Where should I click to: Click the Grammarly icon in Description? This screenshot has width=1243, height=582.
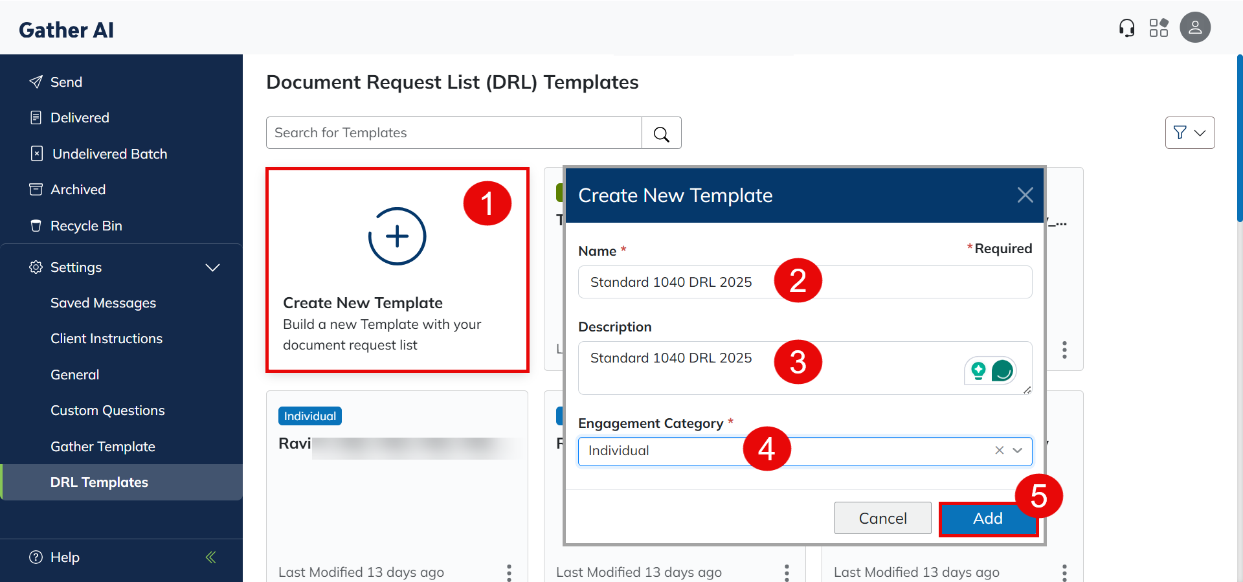coord(1002,371)
